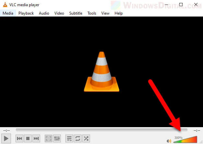203x144 pixels.
Task: Open the Playback menu
Action: (x=26, y=13)
